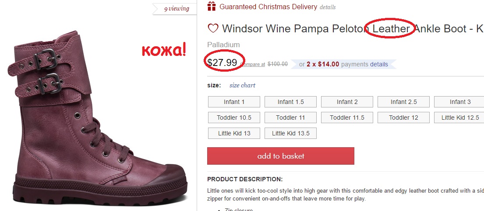Select size Toddler 11
Viewport: 484px width, 211px height.
click(x=290, y=118)
